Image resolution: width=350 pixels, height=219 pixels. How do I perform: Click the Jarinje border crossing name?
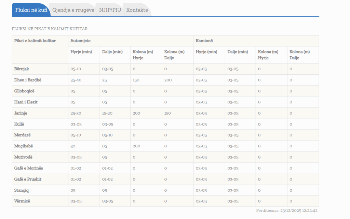point(21,113)
